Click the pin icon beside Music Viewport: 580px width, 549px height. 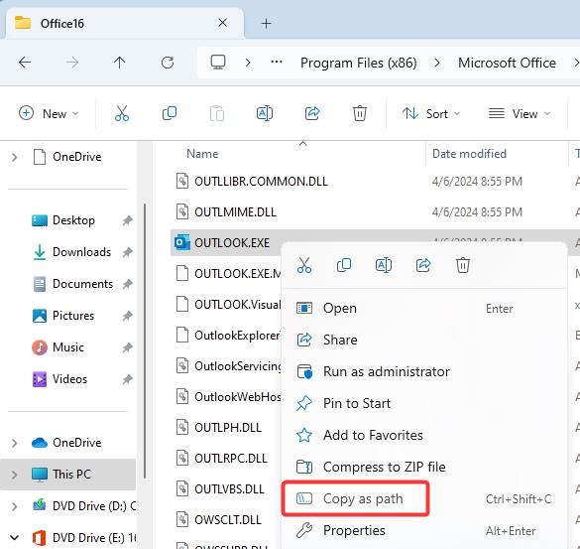127,347
